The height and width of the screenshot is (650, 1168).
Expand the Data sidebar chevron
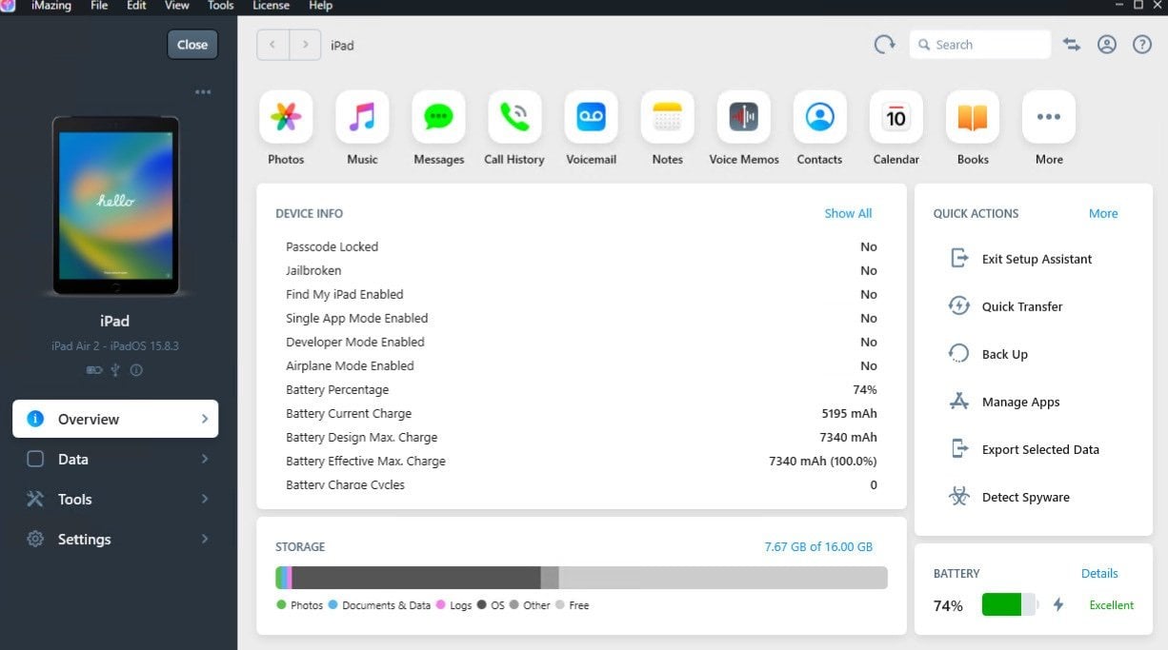pos(204,459)
